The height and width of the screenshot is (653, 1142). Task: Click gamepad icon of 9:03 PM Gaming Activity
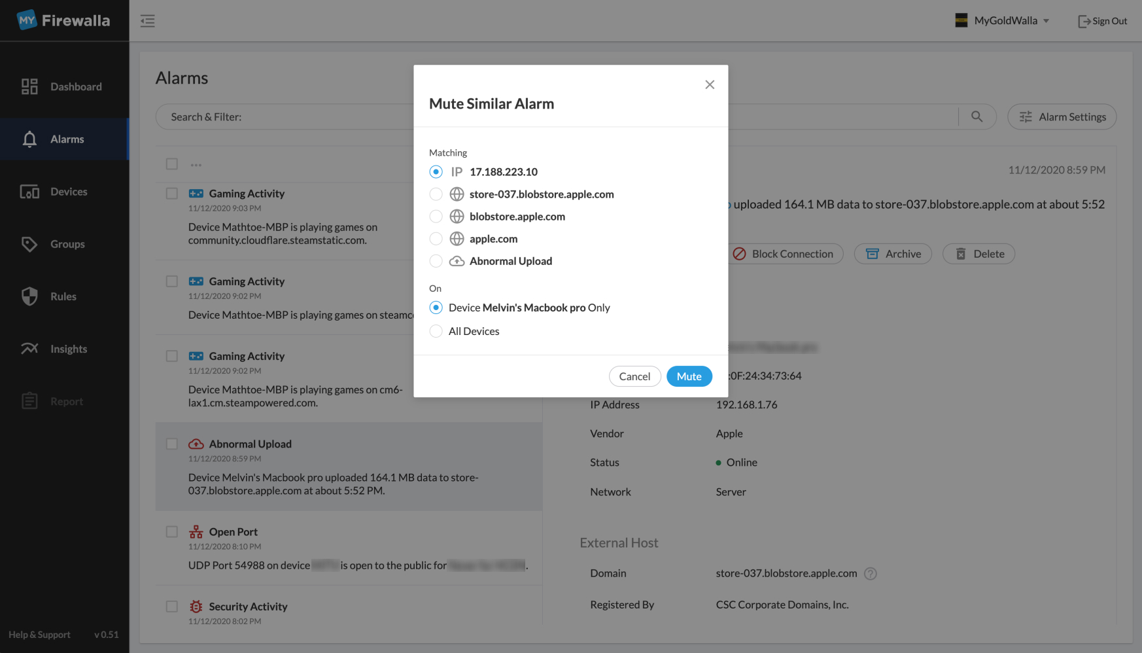tap(196, 194)
